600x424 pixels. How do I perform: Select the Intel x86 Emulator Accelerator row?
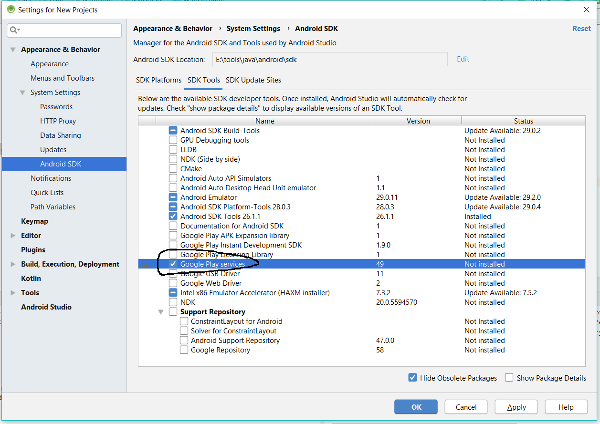point(362,292)
